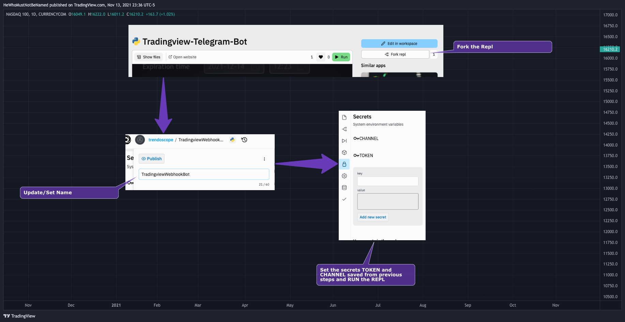Open the Version control icon in the sidebar

[x=345, y=129]
